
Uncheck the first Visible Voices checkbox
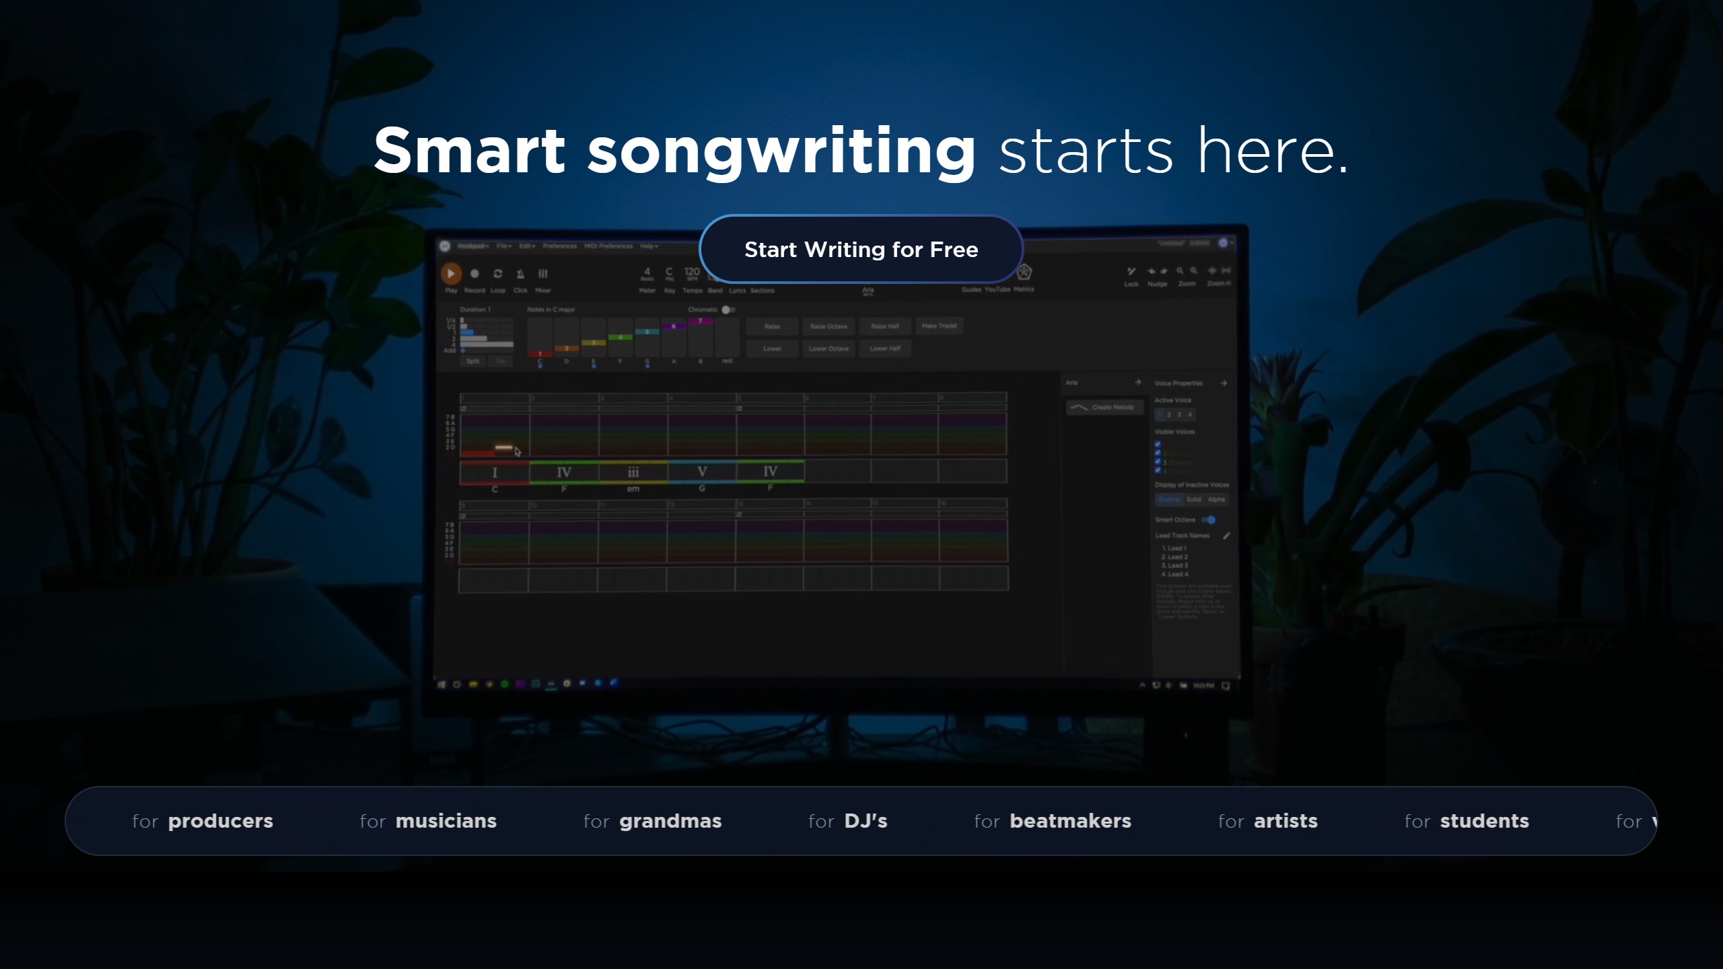pos(1158,444)
